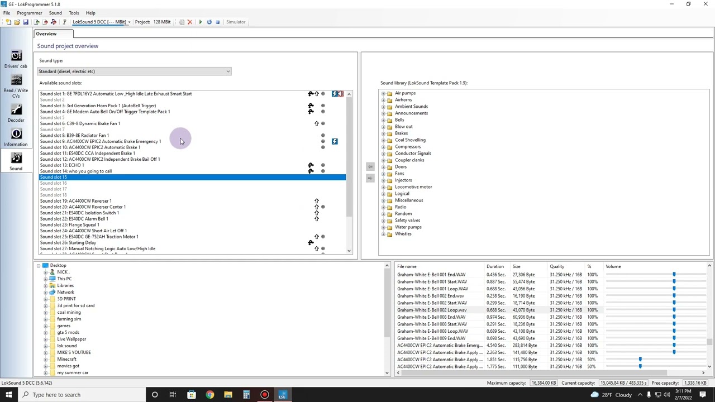The height and width of the screenshot is (402, 715).
Task: Select the MIKE'S YOUTUBE folder
Action: click(74, 352)
